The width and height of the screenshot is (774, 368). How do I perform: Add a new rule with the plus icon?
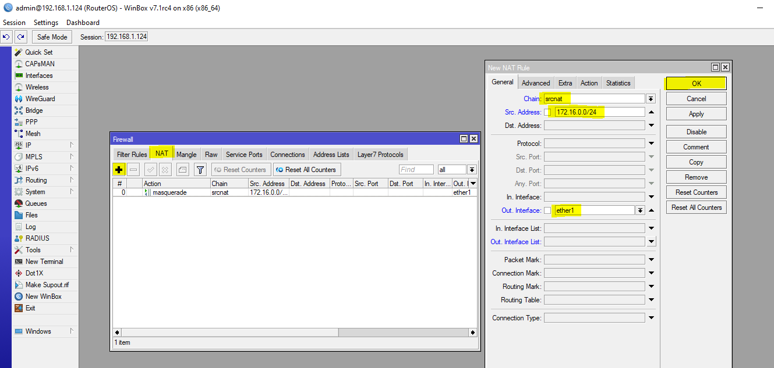119,170
